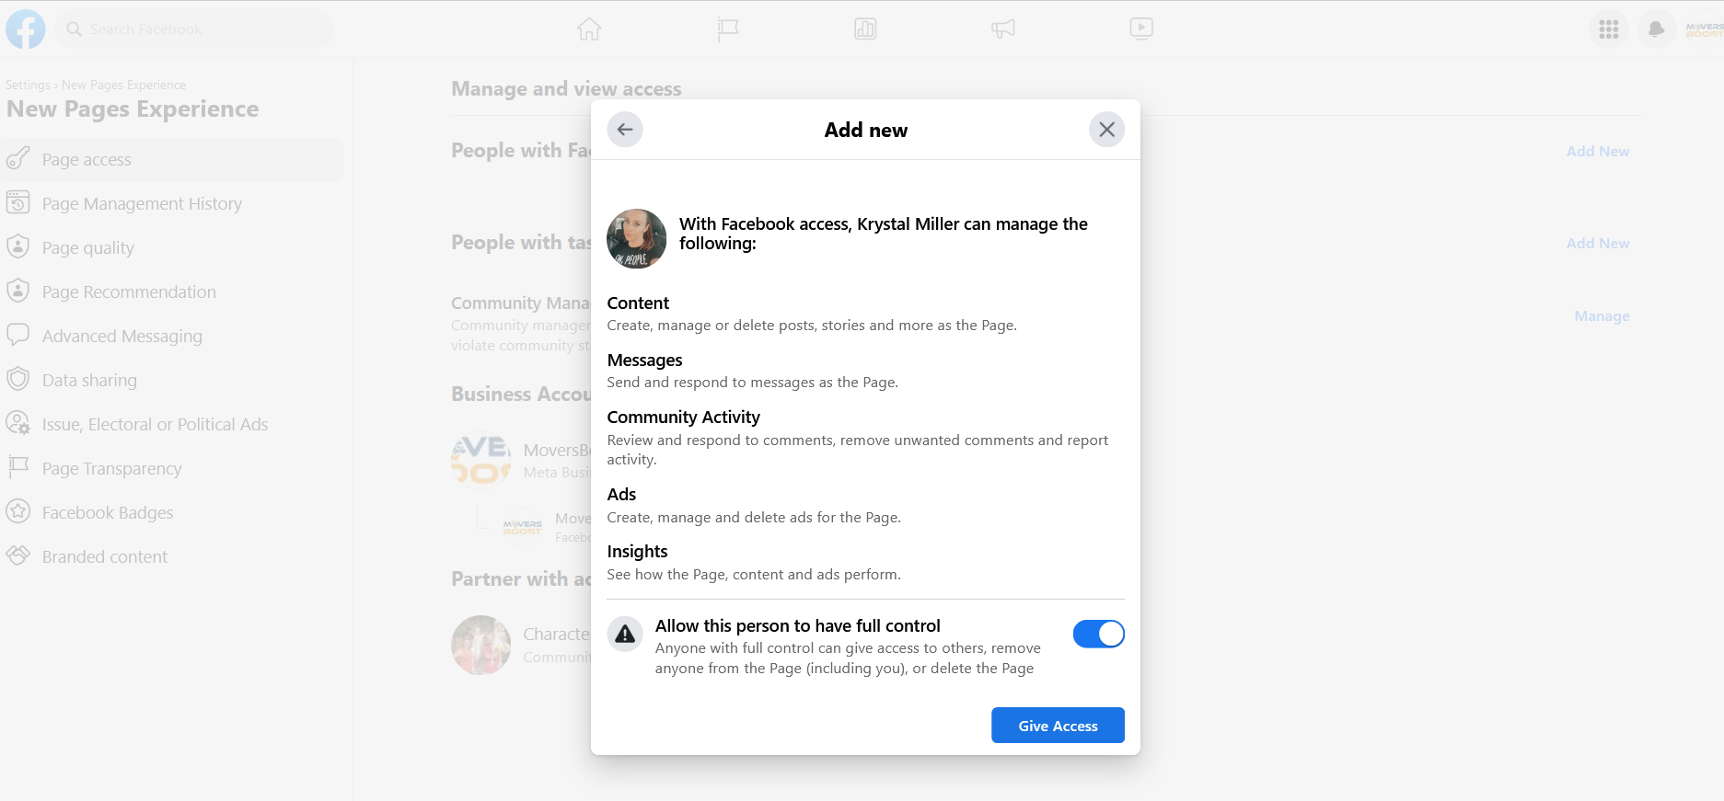Click the partner account profile picture
Viewport: 1724px width, 801px height.
[x=480, y=645]
